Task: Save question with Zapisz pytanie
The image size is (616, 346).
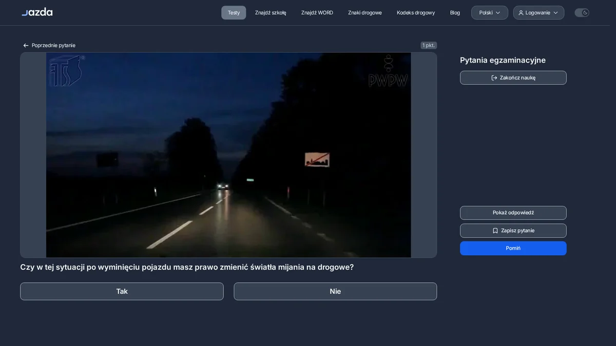Action: click(x=513, y=231)
